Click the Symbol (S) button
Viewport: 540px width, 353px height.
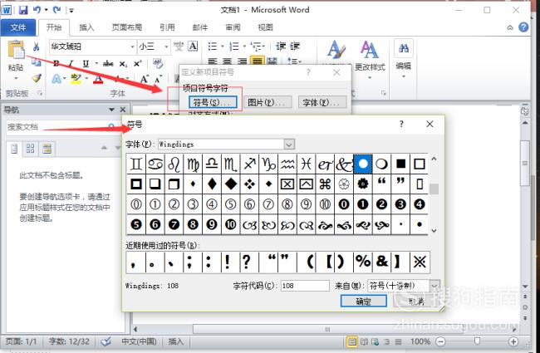(213, 102)
